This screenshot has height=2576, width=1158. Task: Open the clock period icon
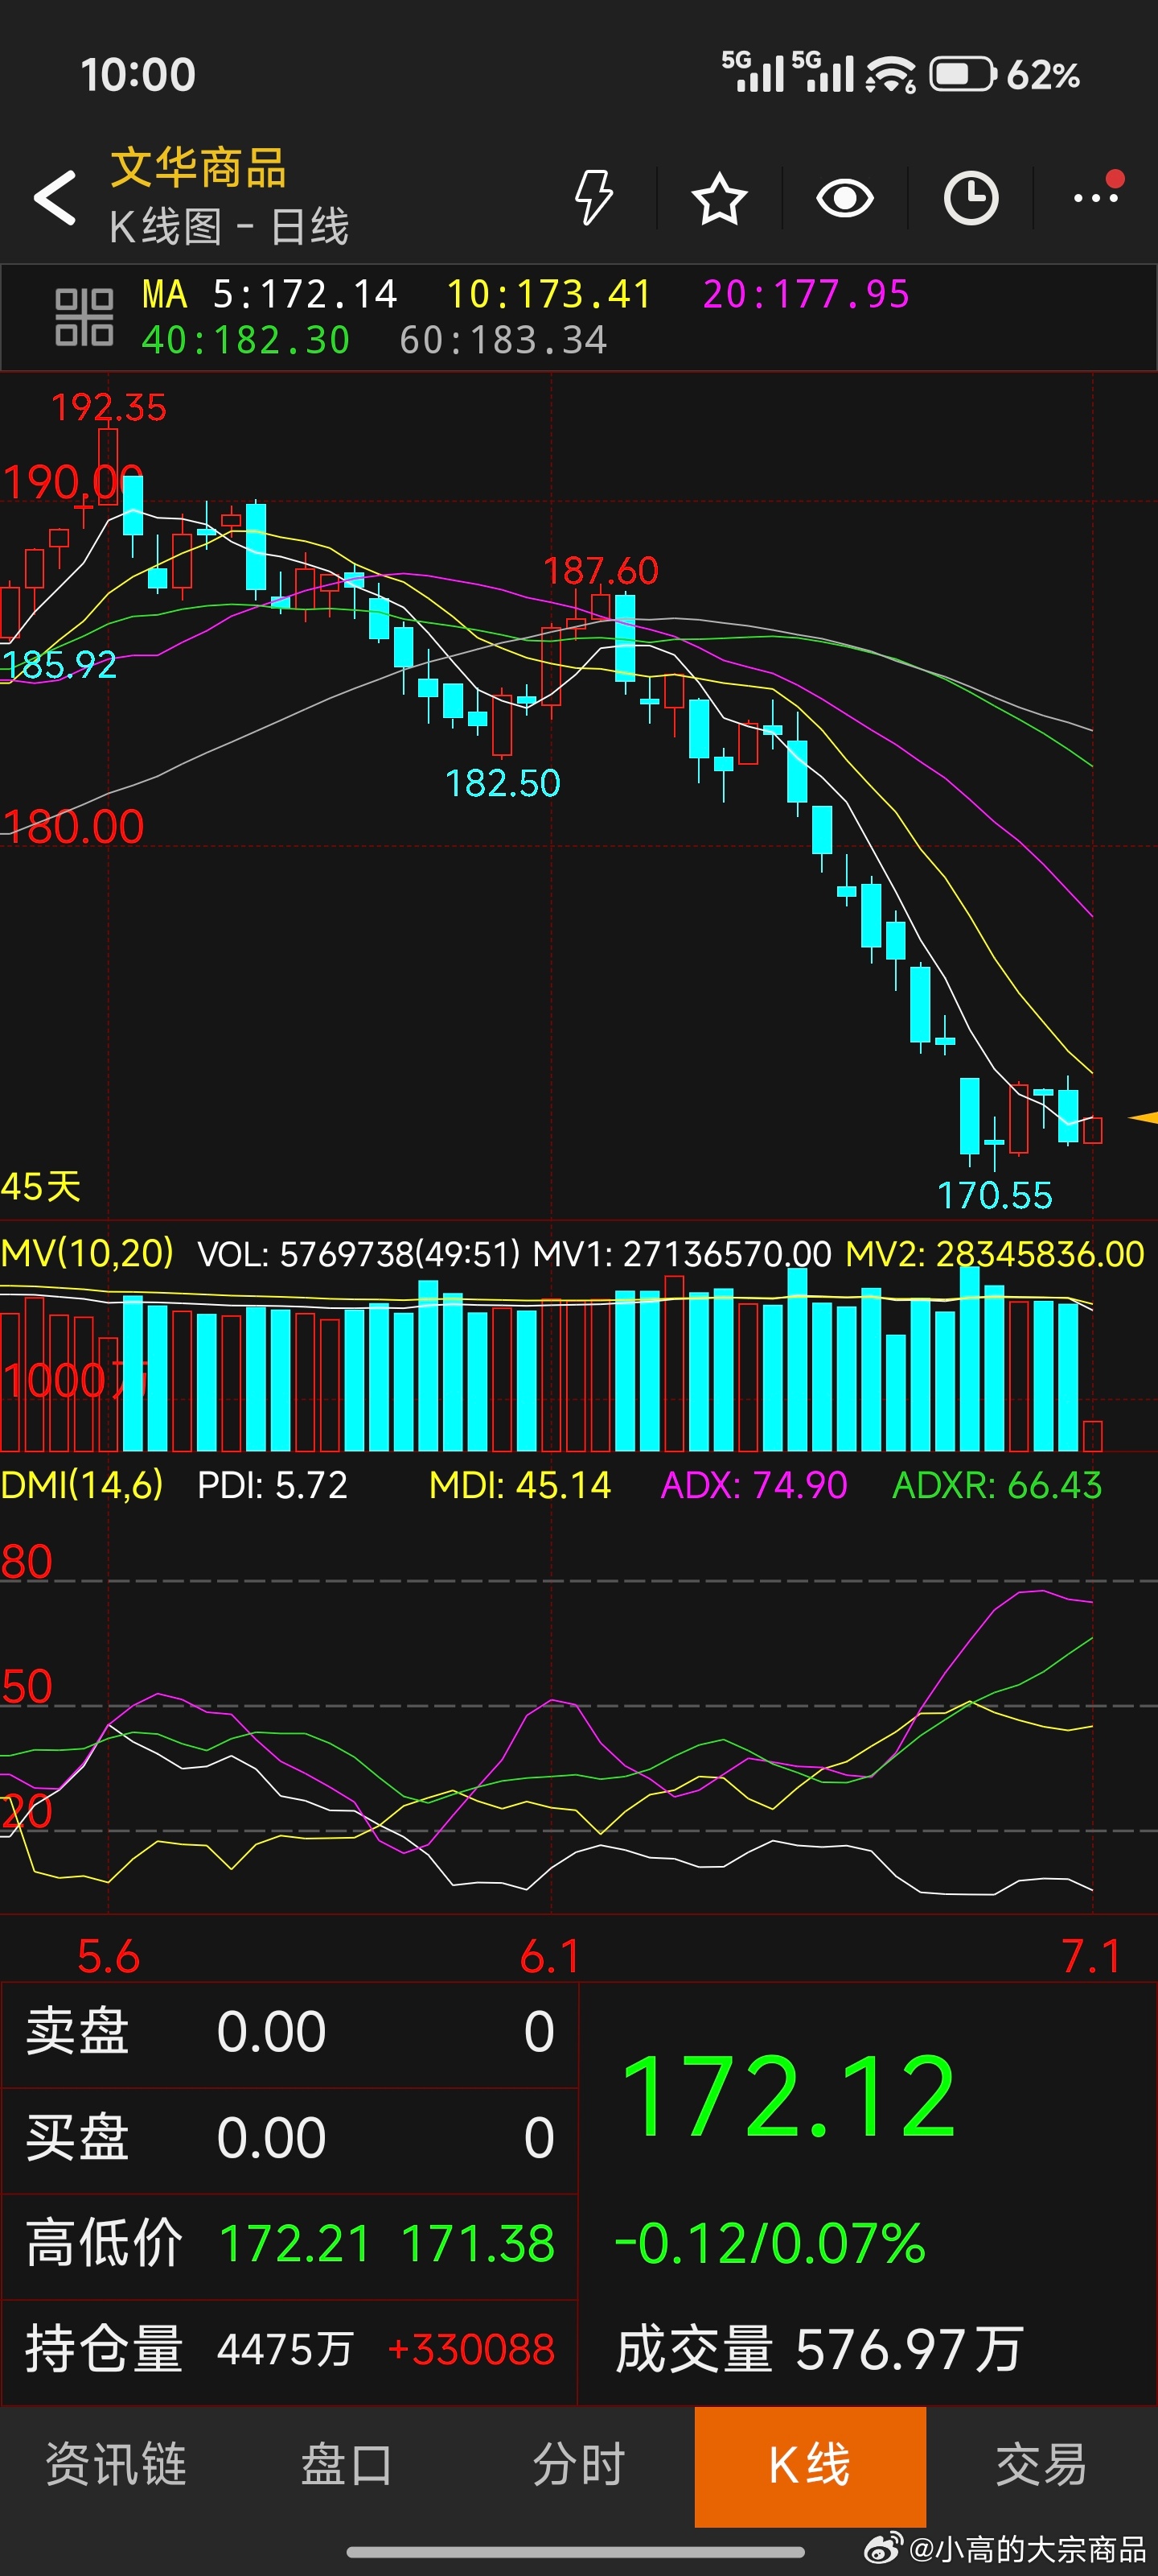(x=971, y=198)
